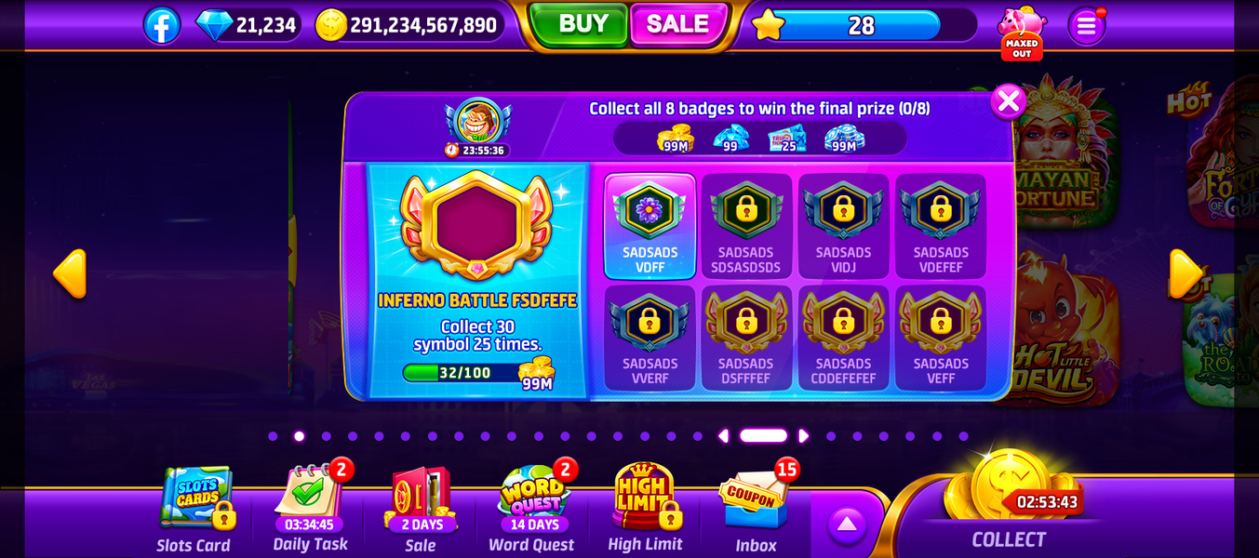Image resolution: width=1259 pixels, height=558 pixels.
Task: Go to previous lobby page arrow
Action: pyautogui.click(x=70, y=273)
